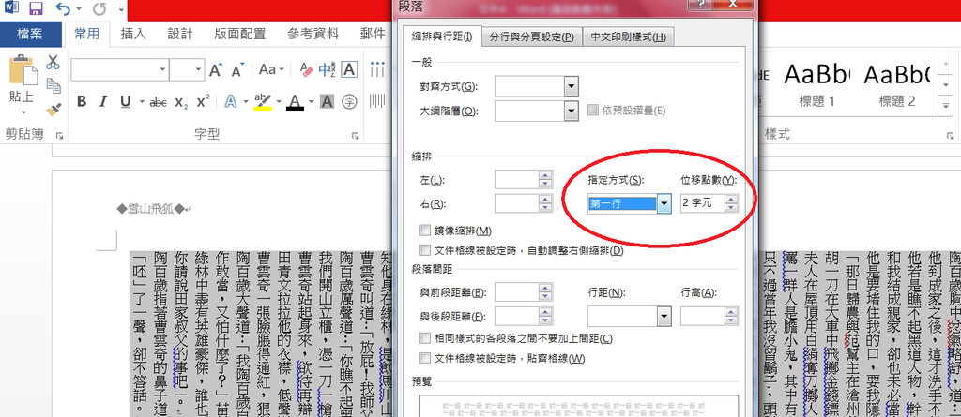Switch to the 版面配置 ribbon tab
961x417 pixels.
coord(239,35)
